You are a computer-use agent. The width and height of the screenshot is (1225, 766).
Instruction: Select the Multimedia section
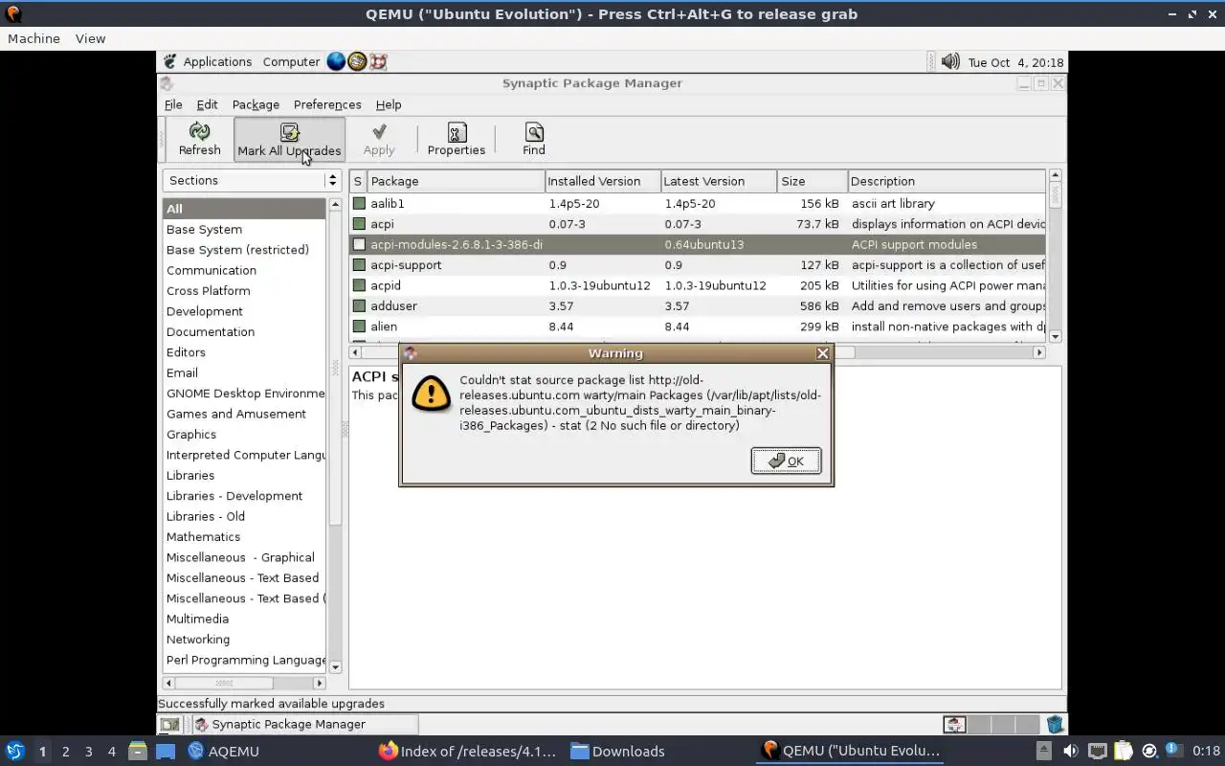(197, 619)
